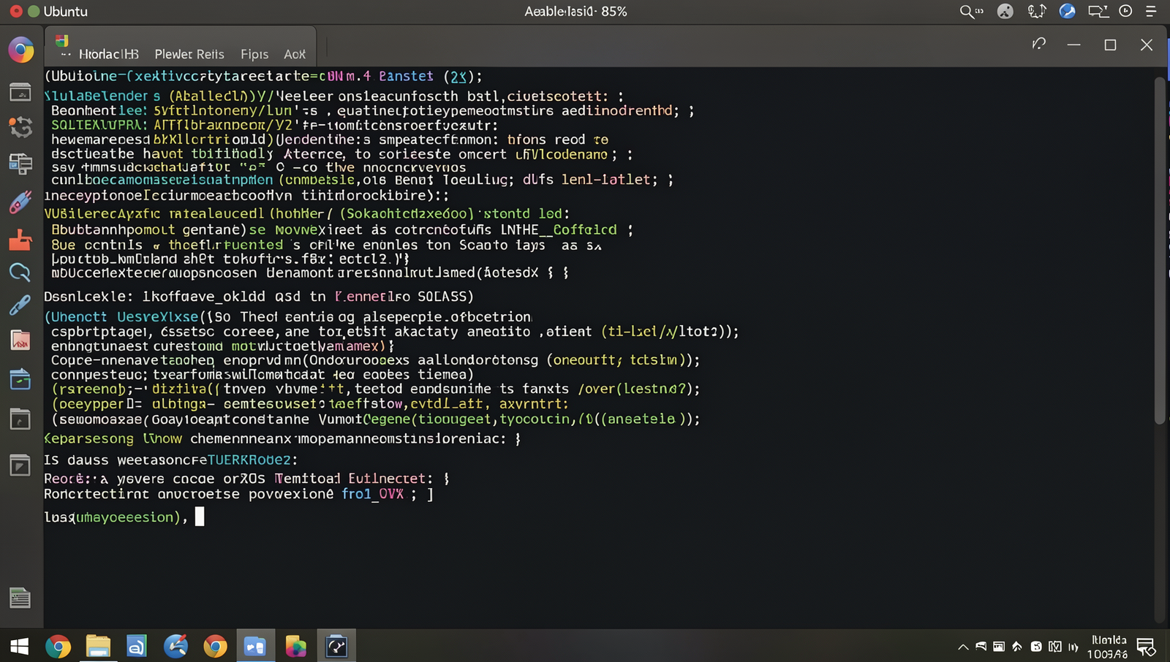
Task: Open the dark terminal app in taskbar
Action: coord(336,646)
